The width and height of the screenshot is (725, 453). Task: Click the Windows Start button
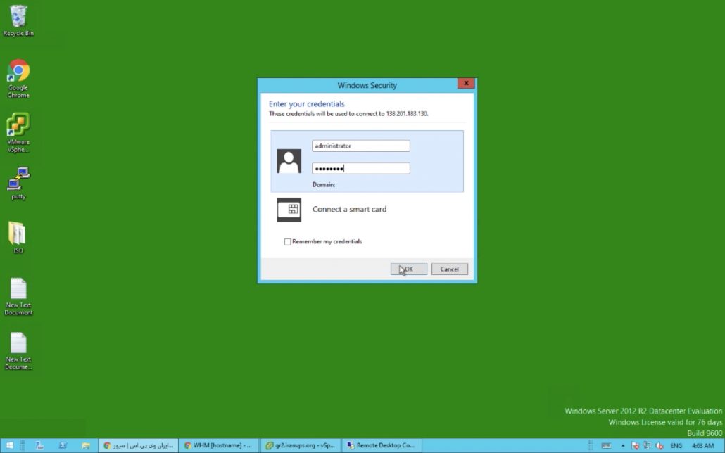pyautogui.click(x=10, y=445)
